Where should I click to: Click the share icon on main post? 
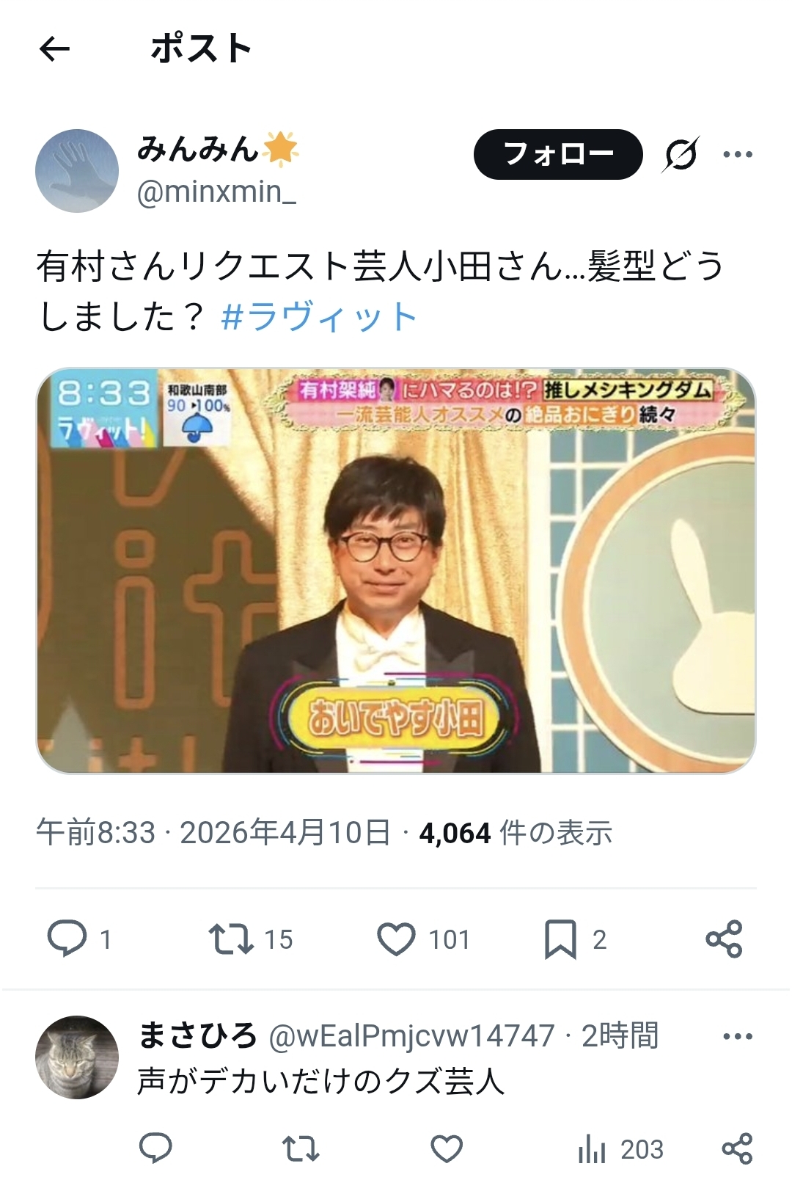click(x=724, y=939)
